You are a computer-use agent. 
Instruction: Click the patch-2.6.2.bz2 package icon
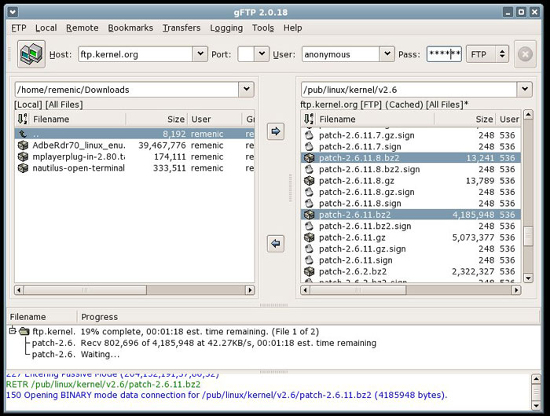click(x=309, y=271)
